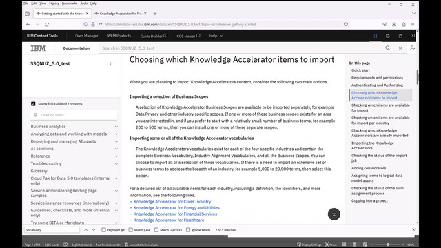The image size is (441, 248).
Task: Uncheck Show full table of contents
Action: [33, 104]
